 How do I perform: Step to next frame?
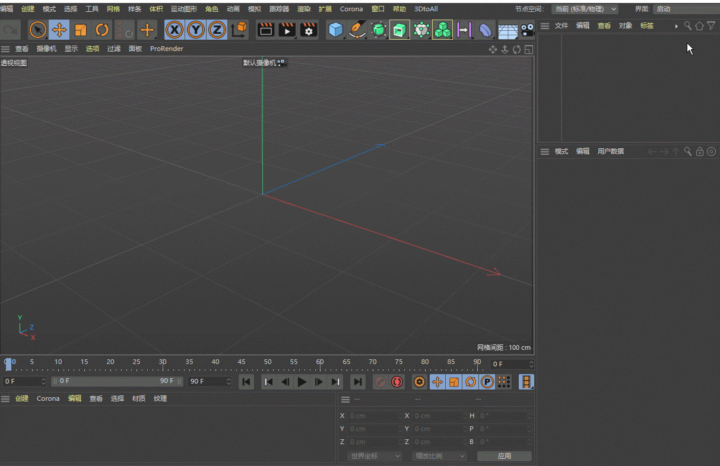tap(319, 382)
